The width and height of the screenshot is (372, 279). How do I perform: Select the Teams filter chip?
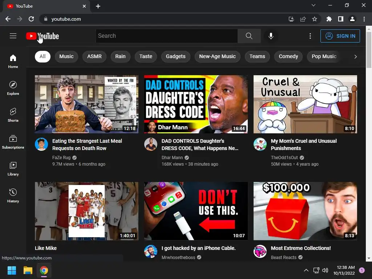(257, 56)
